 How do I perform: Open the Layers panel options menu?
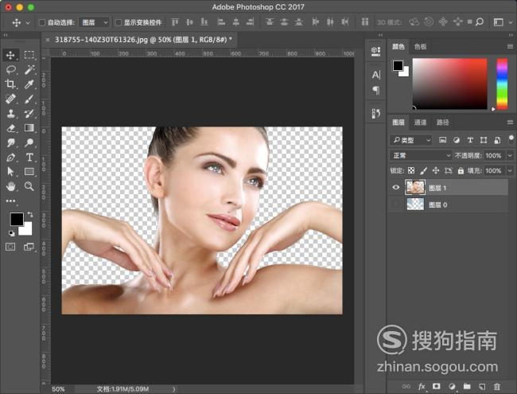point(510,123)
